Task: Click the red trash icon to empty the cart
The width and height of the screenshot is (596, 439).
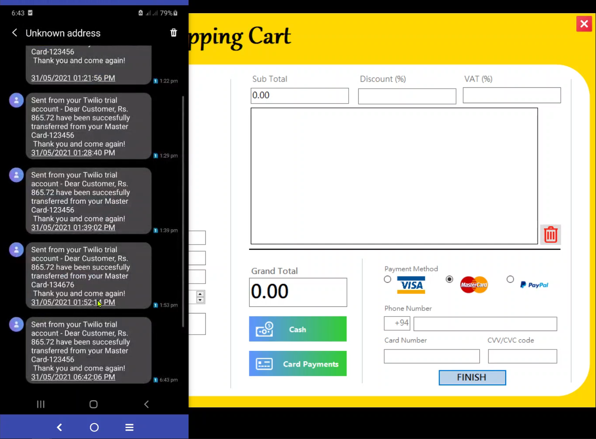Action: pyautogui.click(x=550, y=234)
